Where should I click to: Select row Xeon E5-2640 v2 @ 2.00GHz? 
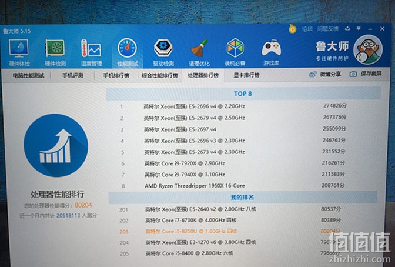(231, 209)
